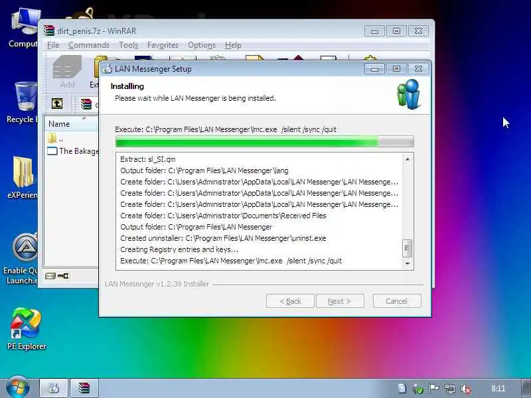
Task: Open Enable Quick Launch desktop icon
Action: point(21,259)
